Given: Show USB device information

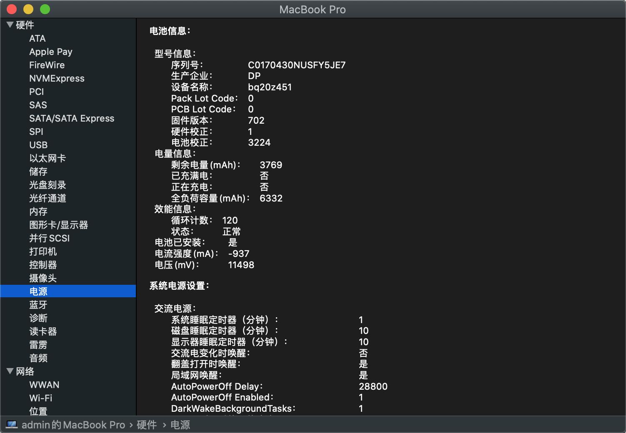Looking at the screenshot, I should [x=38, y=145].
